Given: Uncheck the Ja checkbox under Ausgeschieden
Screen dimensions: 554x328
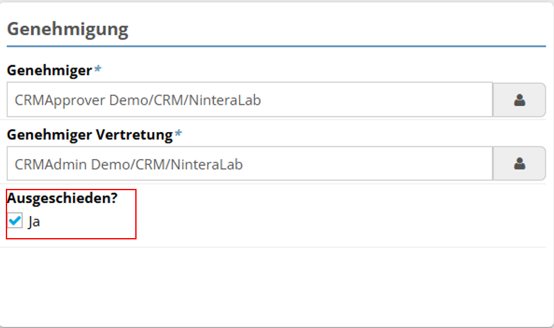Looking at the screenshot, I should click(15, 221).
